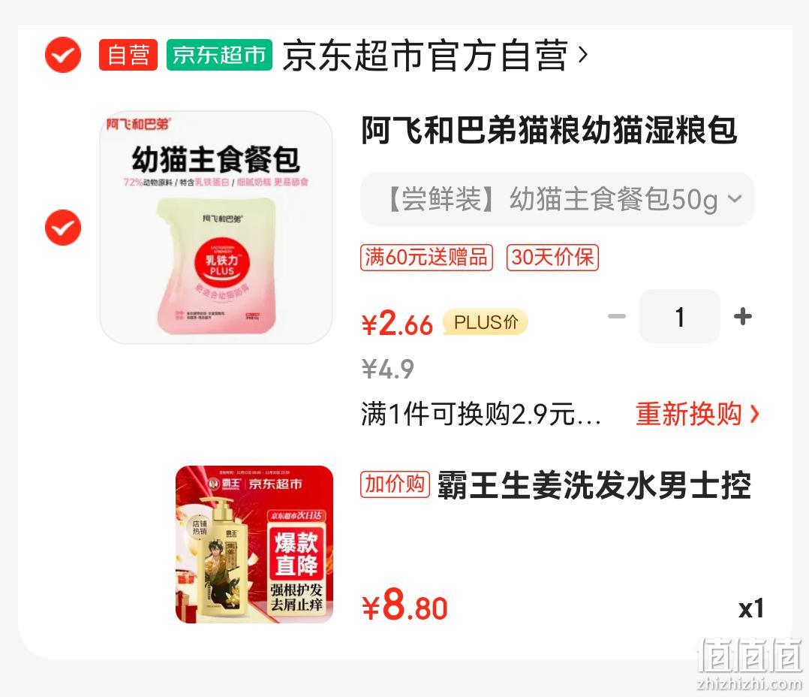Tap 重新换购 to reselect add-on

click(698, 414)
